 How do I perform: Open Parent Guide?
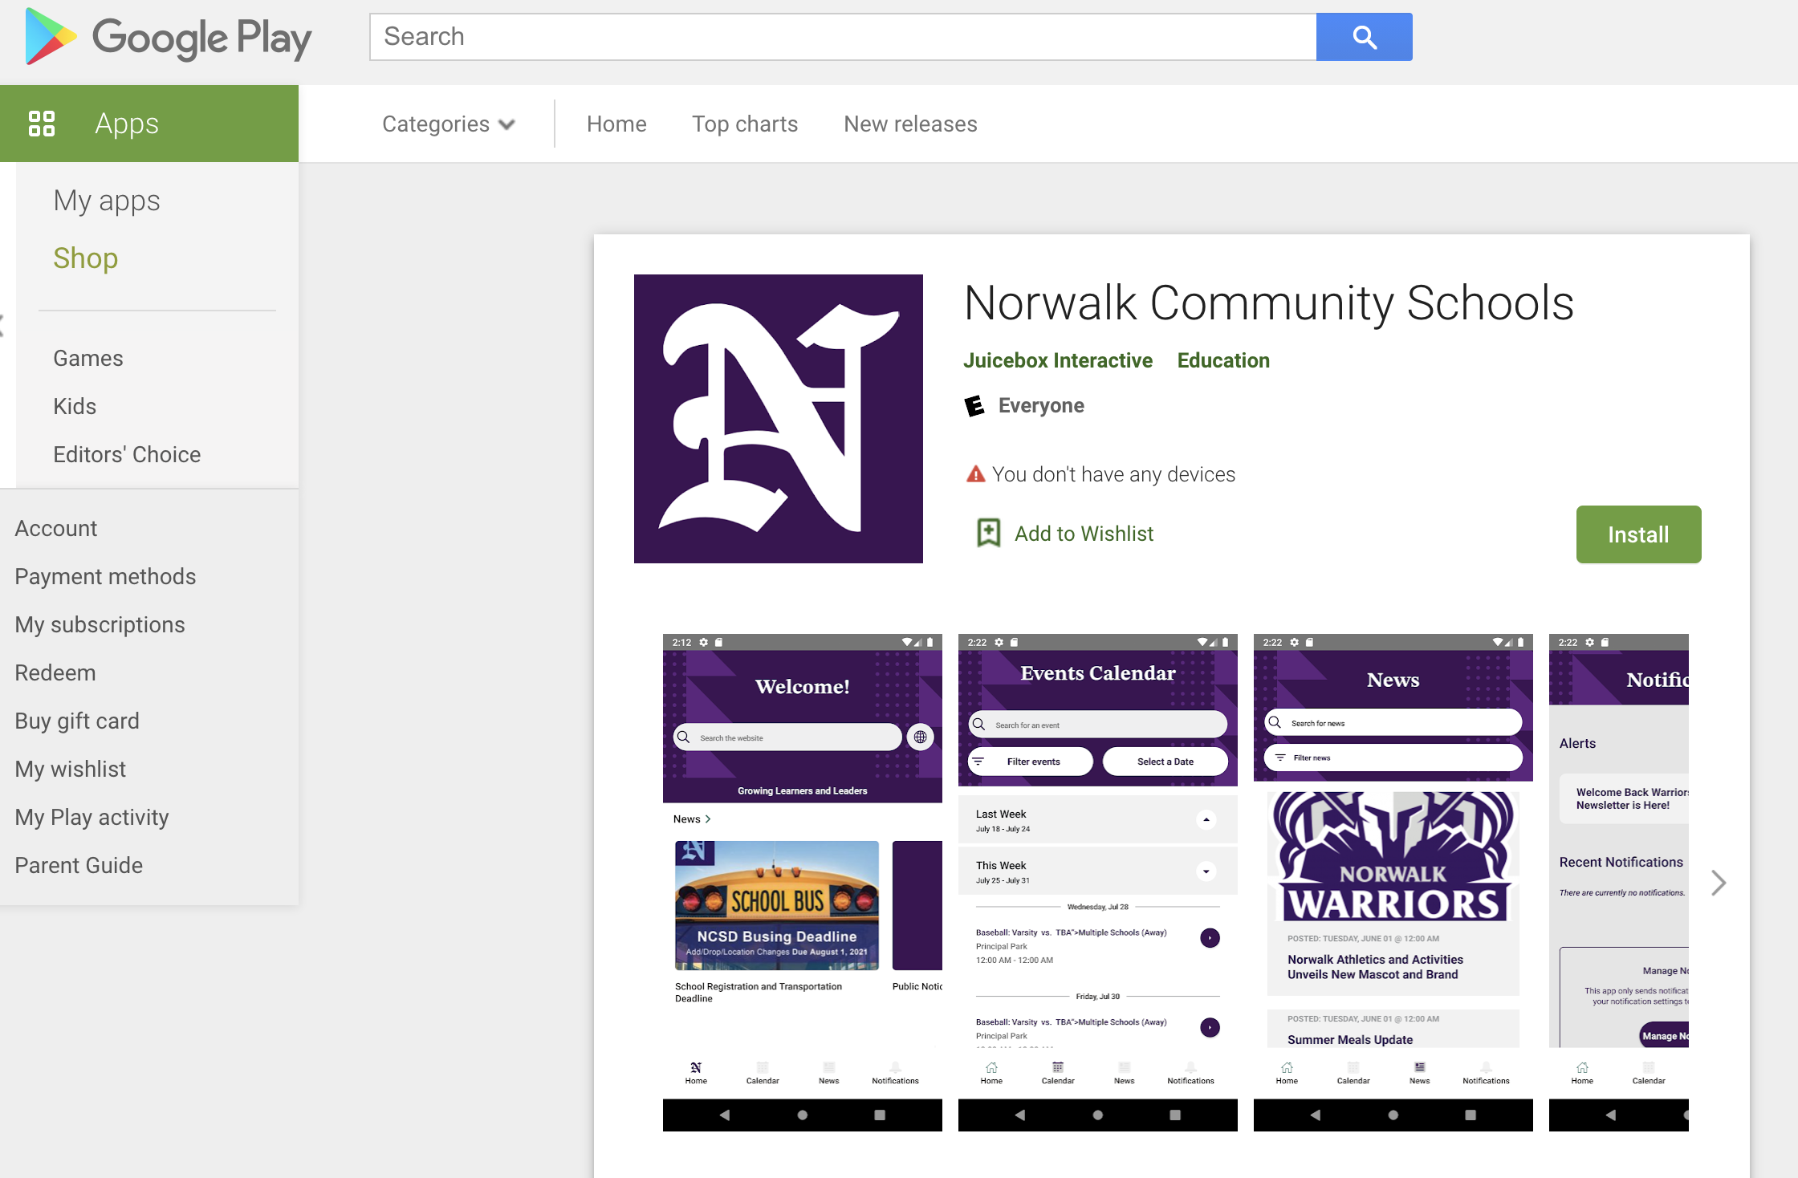pyautogui.click(x=79, y=865)
